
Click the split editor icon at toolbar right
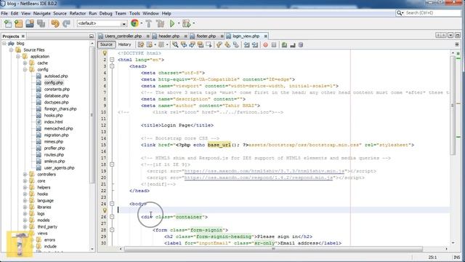(x=457, y=44)
